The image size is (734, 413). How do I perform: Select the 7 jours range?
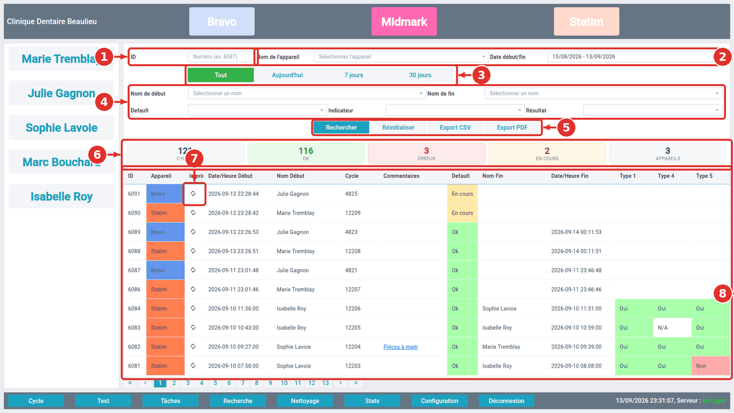point(354,75)
